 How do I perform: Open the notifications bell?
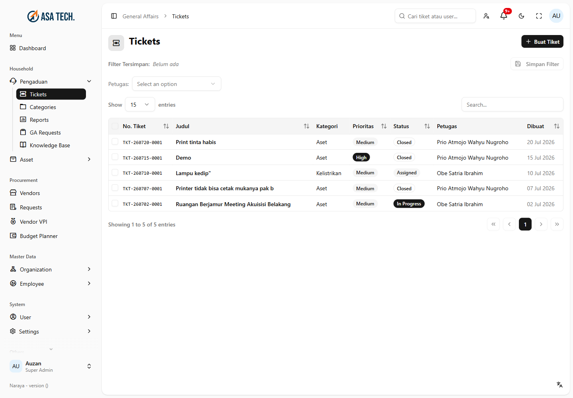coord(504,16)
